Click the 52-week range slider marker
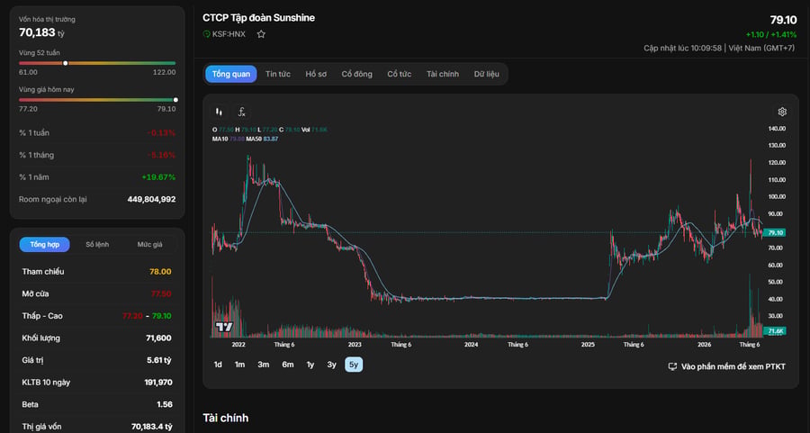This screenshot has height=433, width=810. coord(65,63)
